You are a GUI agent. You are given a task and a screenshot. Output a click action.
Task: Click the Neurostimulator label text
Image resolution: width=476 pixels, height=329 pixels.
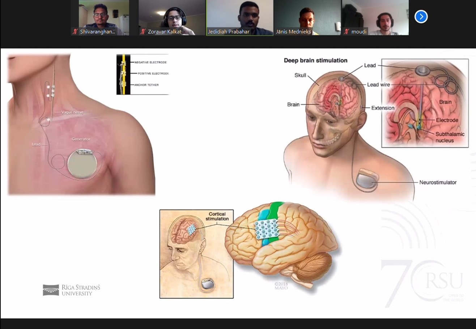[x=438, y=183]
